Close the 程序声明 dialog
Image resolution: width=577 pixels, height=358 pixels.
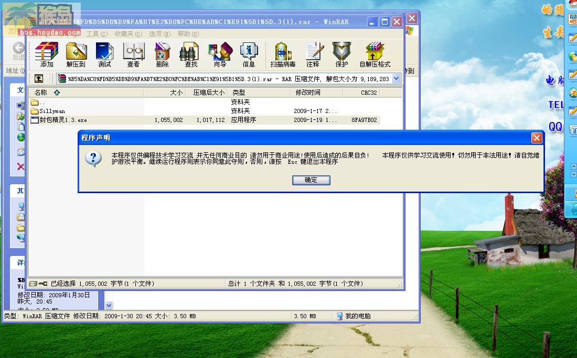537,138
